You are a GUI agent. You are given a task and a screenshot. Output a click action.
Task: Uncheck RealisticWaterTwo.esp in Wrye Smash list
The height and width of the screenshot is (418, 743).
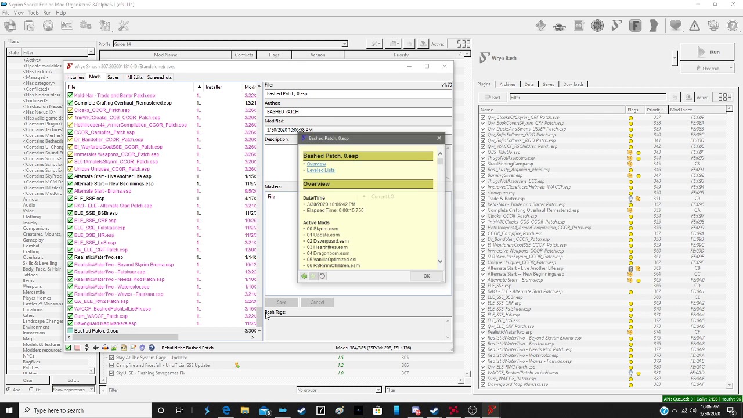70,257
